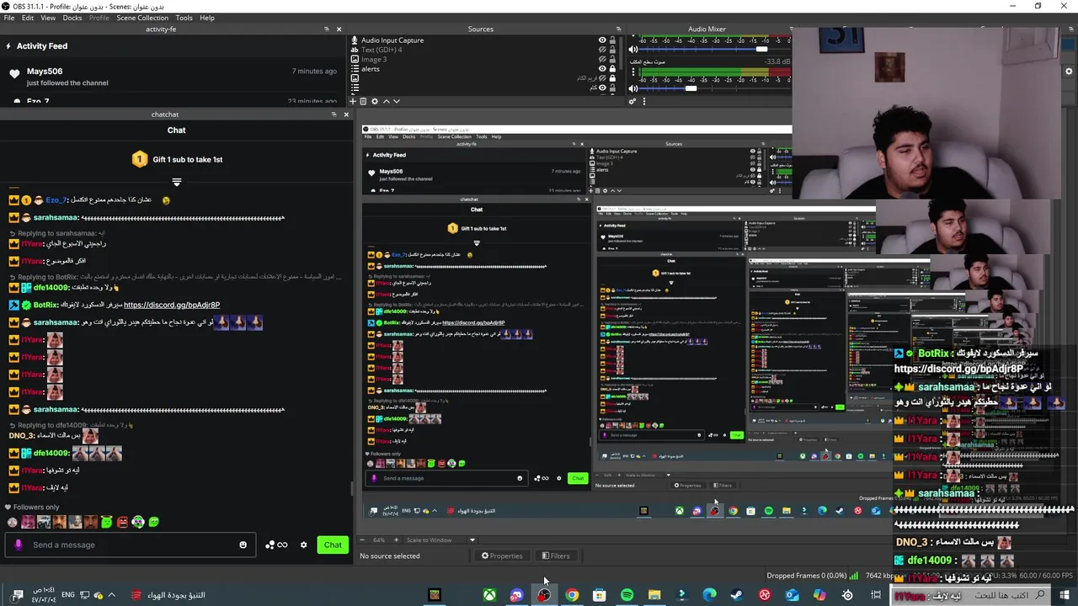
Task: Open the emoji picker in the left chat dock
Action: coord(243,545)
